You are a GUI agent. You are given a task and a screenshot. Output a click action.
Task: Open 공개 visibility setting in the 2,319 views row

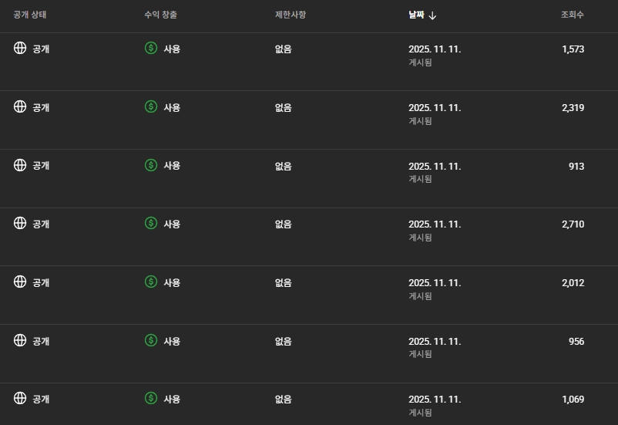point(41,107)
